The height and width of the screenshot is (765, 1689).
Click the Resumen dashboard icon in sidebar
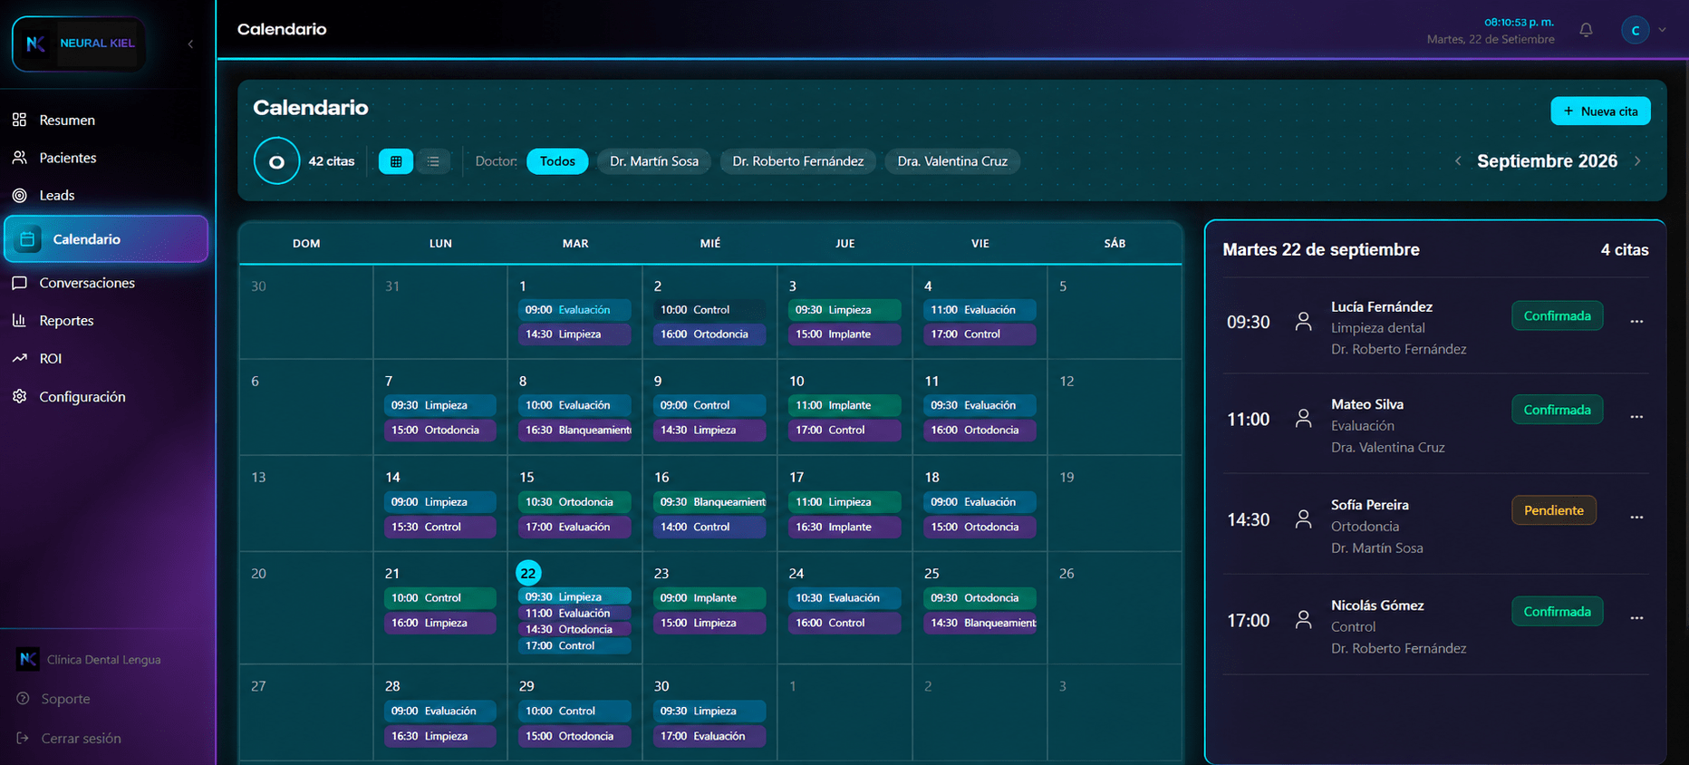(19, 120)
